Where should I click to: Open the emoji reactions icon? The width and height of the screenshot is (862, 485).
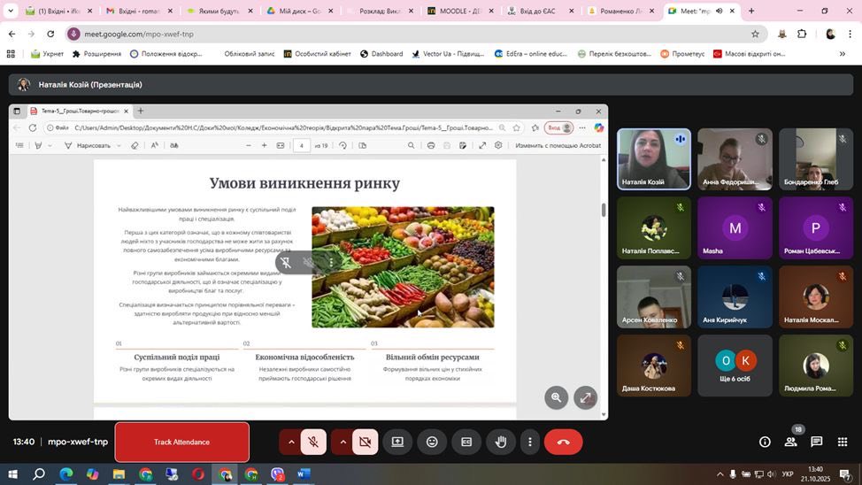(432, 443)
